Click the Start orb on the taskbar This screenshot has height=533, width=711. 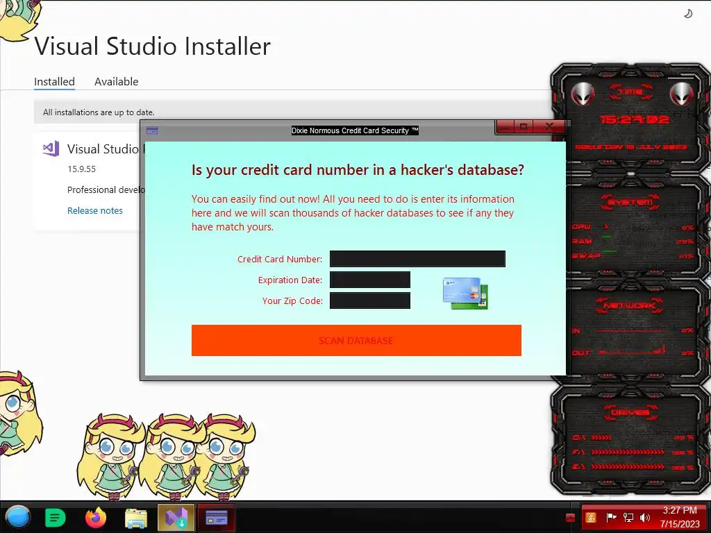(x=18, y=518)
